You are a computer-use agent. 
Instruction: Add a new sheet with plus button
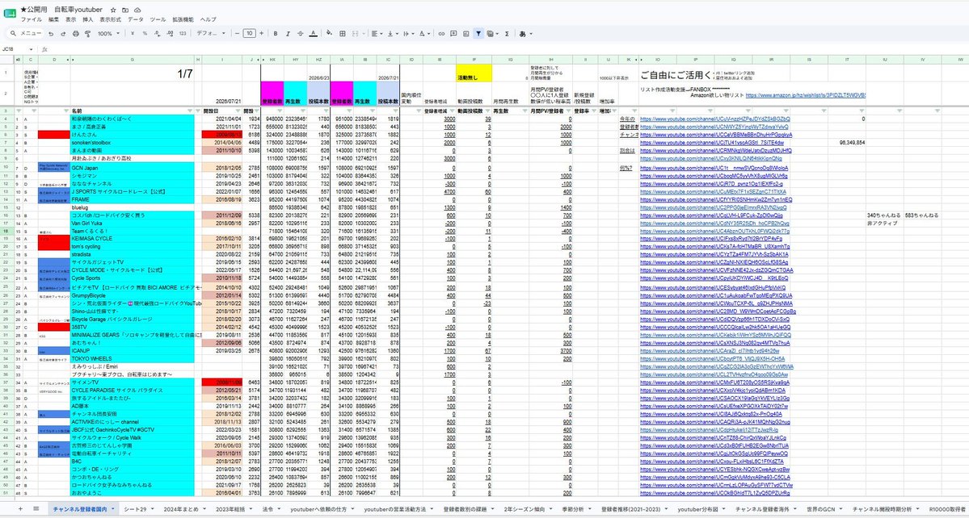(20, 509)
